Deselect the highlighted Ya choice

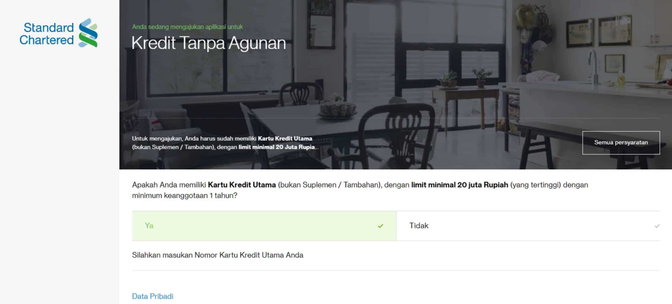262,226
